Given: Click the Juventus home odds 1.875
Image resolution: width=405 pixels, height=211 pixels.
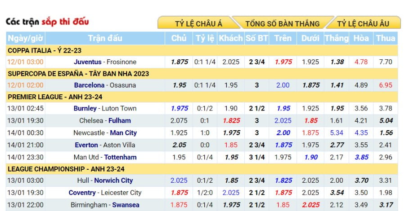Looking at the screenshot, I should [179, 62].
